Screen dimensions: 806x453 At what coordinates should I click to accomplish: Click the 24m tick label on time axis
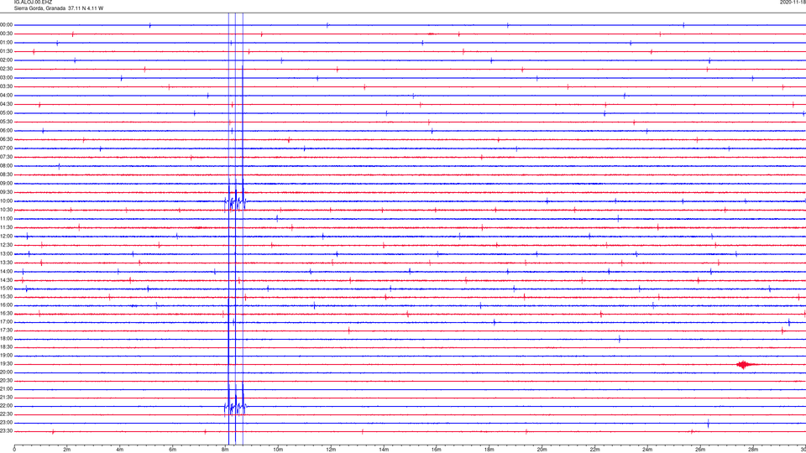point(647,450)
